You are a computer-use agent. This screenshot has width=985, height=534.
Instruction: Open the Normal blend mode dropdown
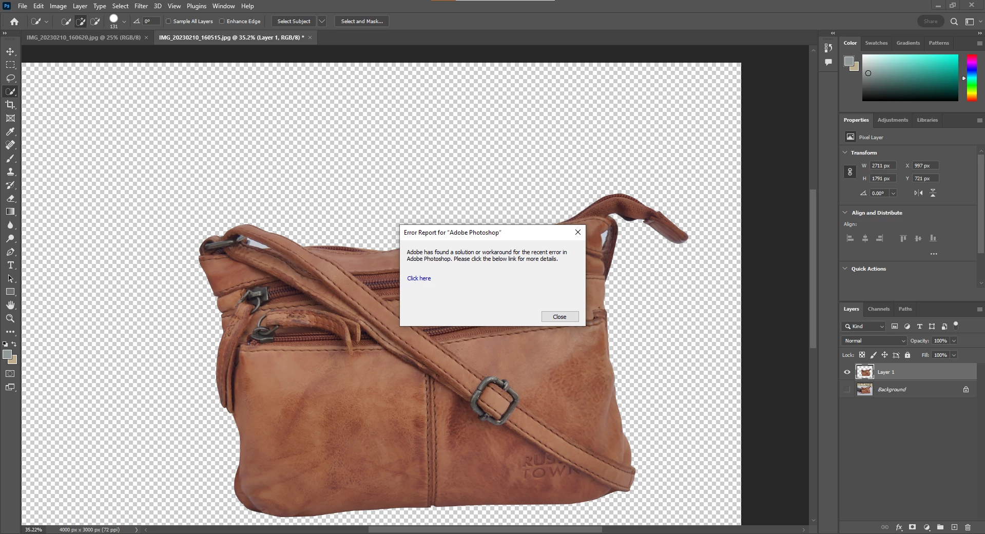click(874, 341)
